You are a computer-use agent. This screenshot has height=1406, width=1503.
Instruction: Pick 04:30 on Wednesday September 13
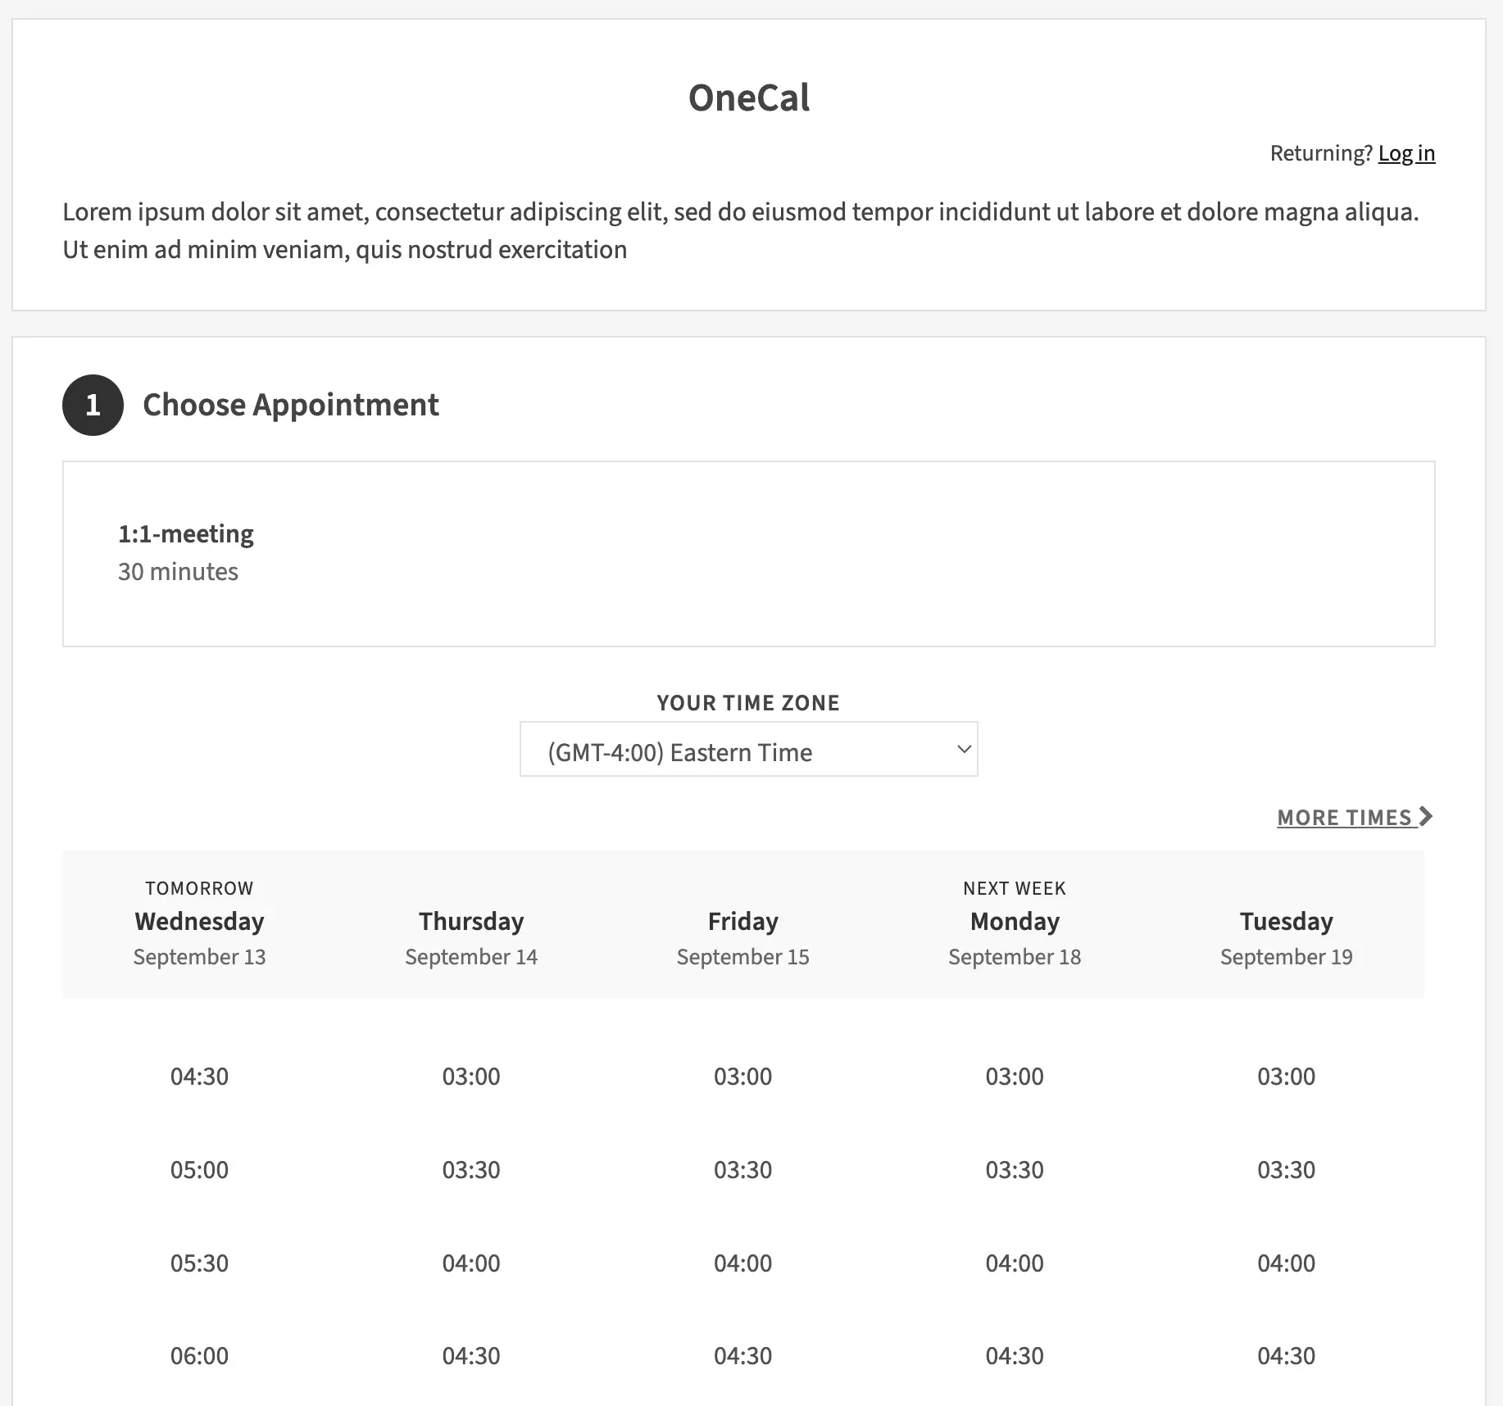(199, 1076)
